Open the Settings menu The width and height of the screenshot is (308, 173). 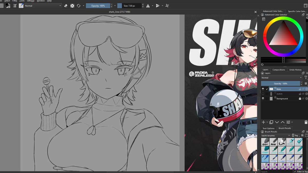[31, 1]
